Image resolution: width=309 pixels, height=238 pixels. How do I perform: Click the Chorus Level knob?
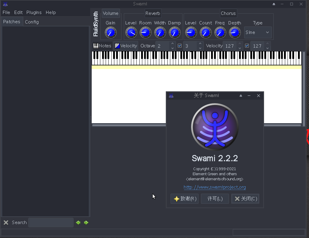[x=191, y=32]
